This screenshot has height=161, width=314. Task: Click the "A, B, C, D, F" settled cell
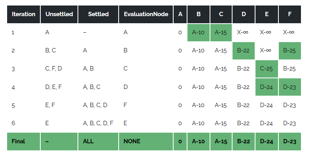point(98,123)
